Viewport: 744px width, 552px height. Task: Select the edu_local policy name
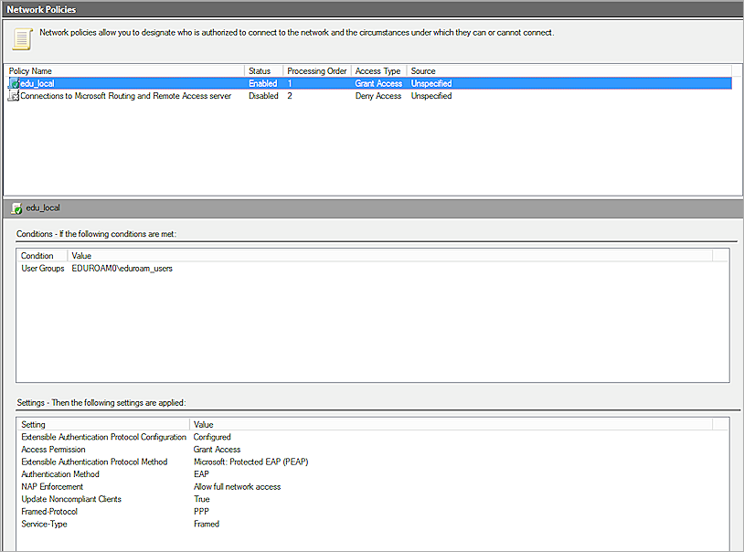pyautogui.click(x=37, y=84)
